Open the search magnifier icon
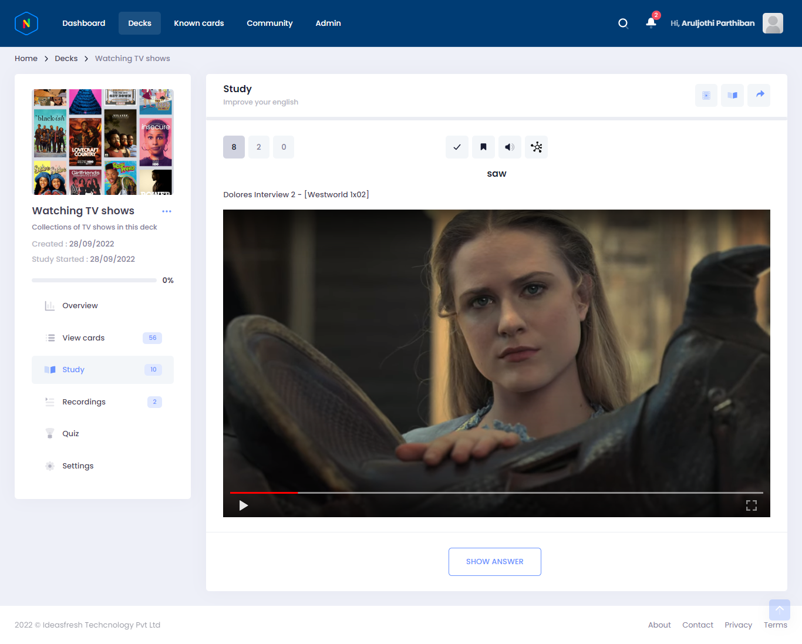The width and height of the screenshot is (802, 644). [x=623, y=23]
